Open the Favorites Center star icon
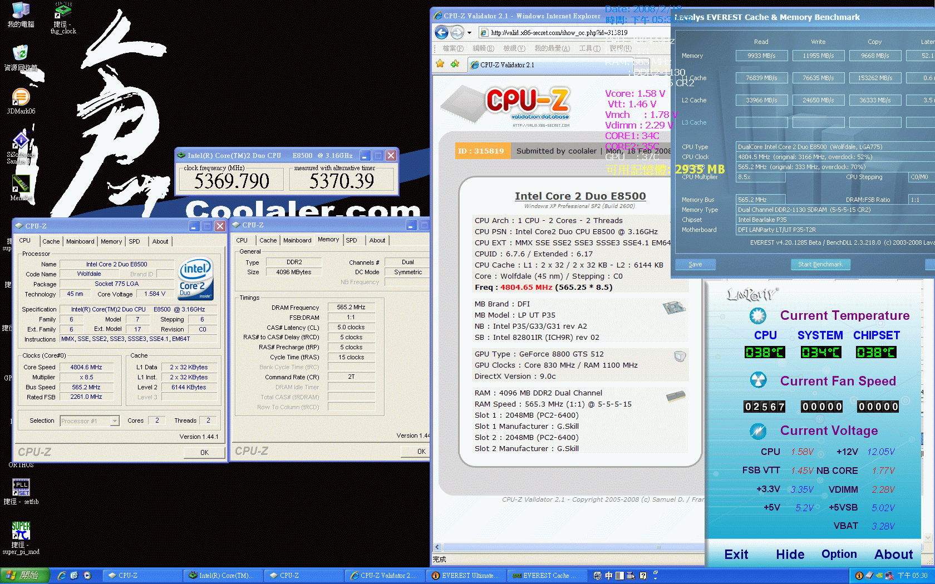The height and width of the screenshot is (584, 935). pos(440,64)
